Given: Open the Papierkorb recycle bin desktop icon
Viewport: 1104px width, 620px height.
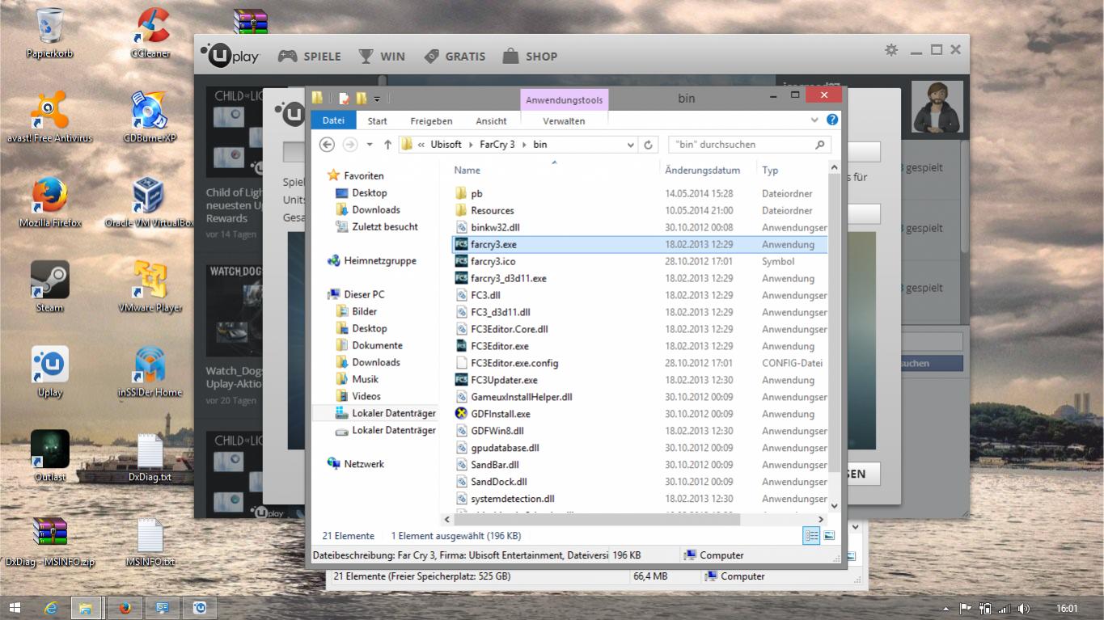Looking at the screenshot, I should pos(49,32).
